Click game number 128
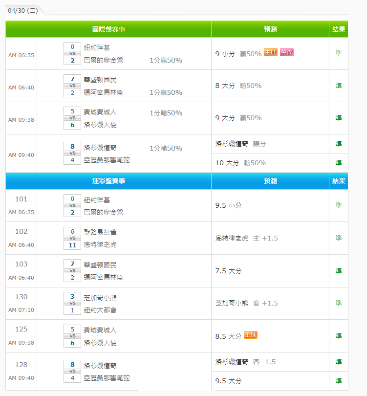Screen dimensions: 367x396 coord(21,365)
